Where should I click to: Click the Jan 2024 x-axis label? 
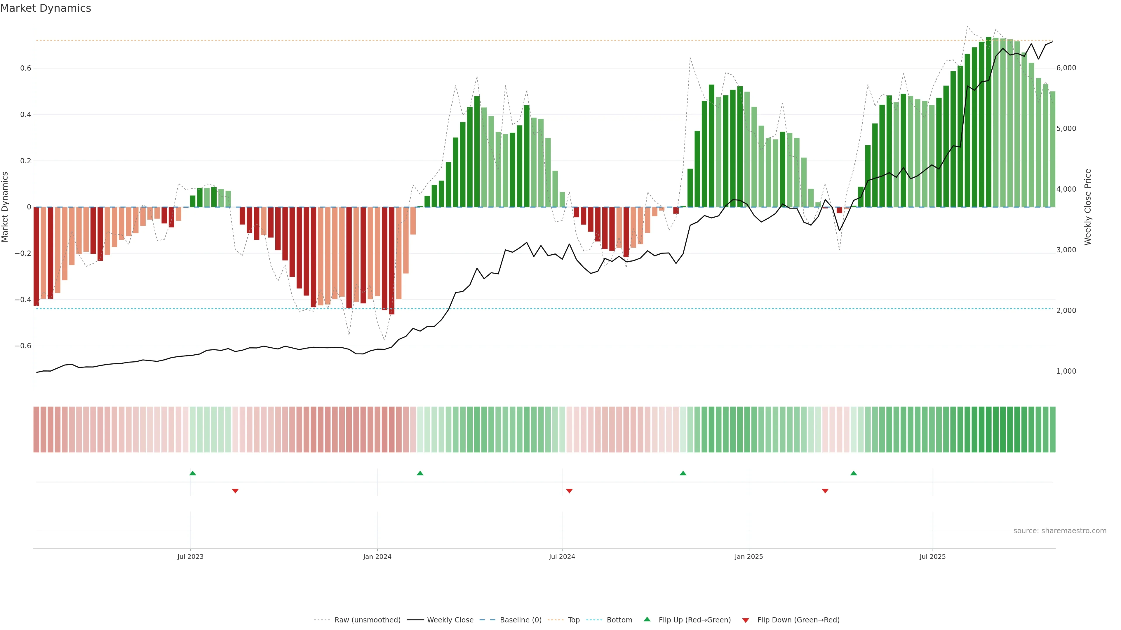(377, 556)
